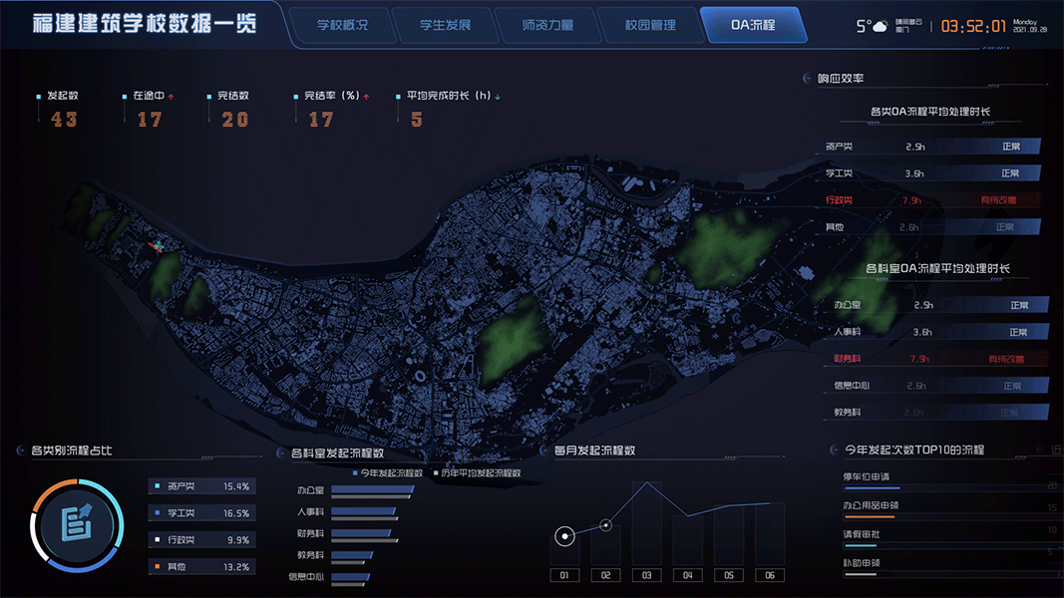
Task: Click the green down arrow beside 平均完成时长
Action: (x=498, y=97)
